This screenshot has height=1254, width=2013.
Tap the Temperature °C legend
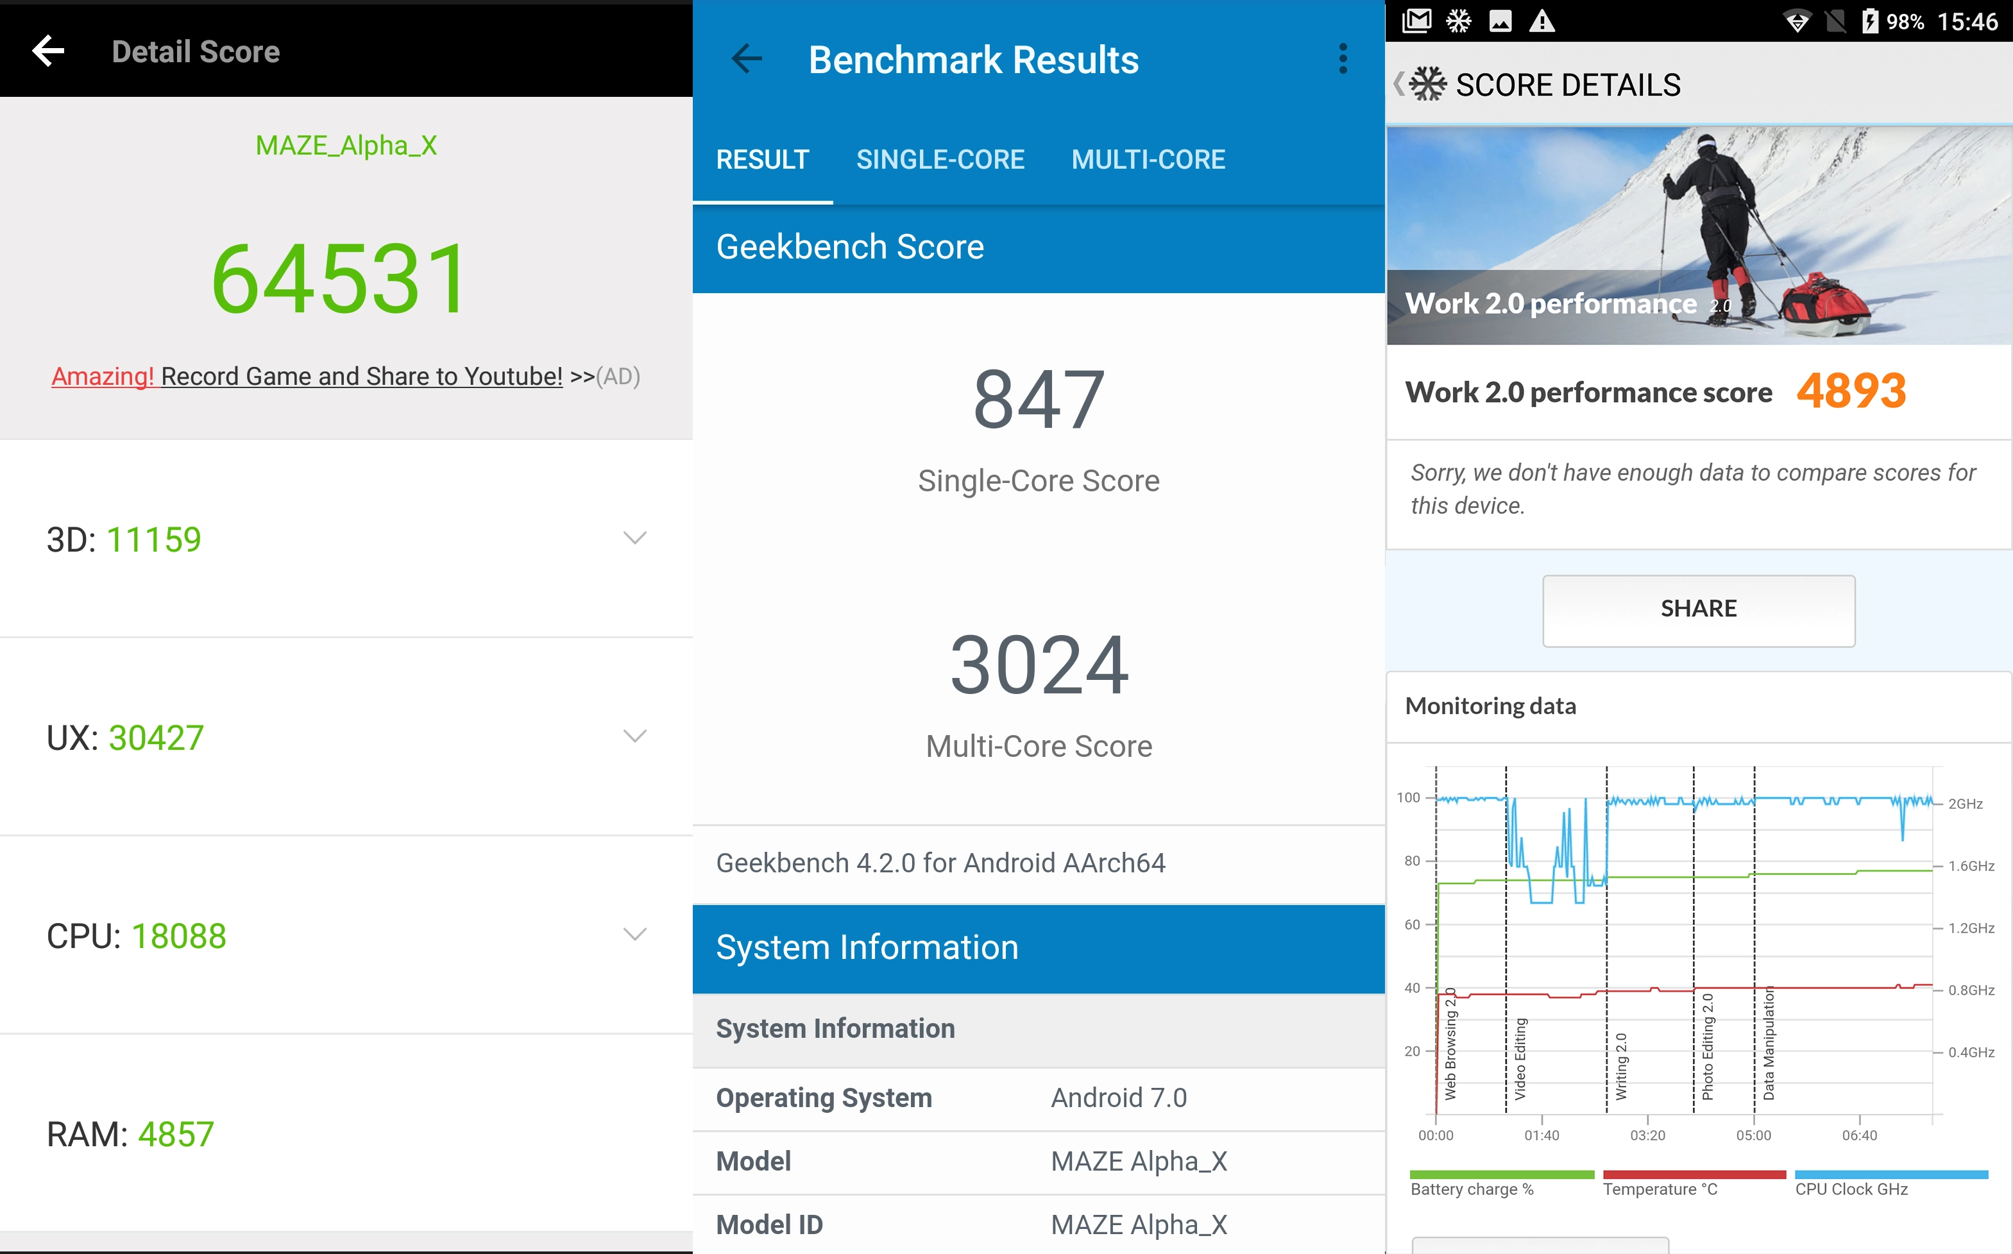[x=1694, y=1183]
